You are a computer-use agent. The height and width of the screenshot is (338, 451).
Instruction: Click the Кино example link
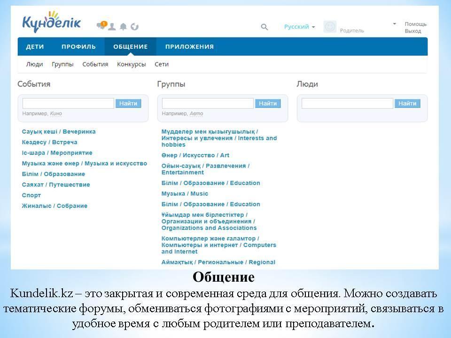tap(56, 114)
